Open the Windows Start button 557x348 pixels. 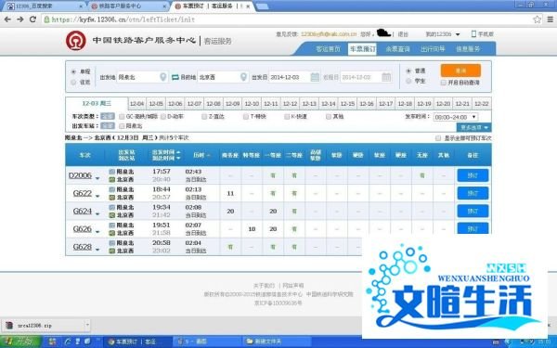click(19, 342)
